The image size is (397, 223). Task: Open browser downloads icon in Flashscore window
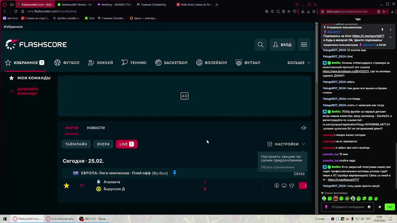[308, 11]
